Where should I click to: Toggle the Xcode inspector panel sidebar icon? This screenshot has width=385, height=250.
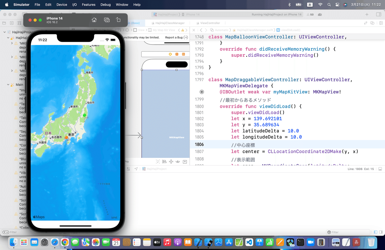point(378,14)
